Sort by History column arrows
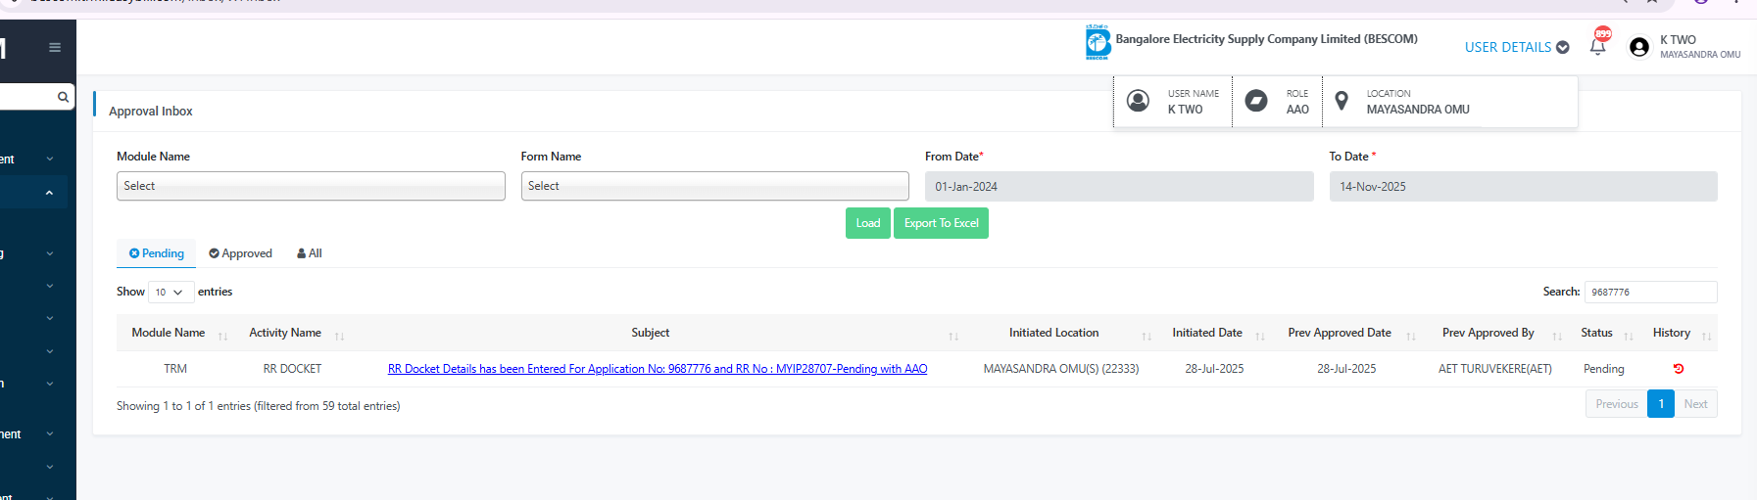The width and height of the screenshot is (1757, 500). [x=1707, y=336]
